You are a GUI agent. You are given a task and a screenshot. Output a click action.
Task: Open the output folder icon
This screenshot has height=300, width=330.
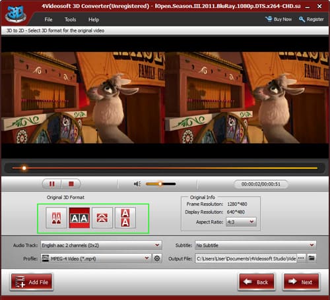pos(312,258)
